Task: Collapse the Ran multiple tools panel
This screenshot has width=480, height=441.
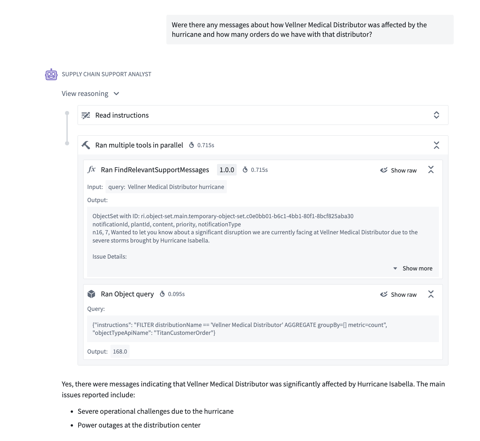Action: pyautogui.click(x=436, y=145)
